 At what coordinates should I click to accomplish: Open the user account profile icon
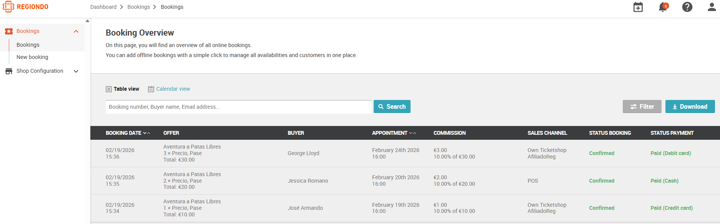(712, 7)
